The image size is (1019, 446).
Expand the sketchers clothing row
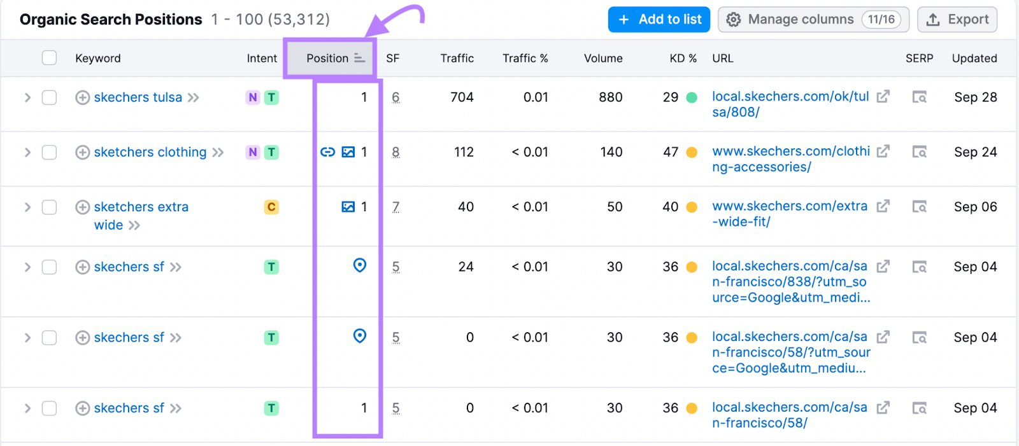27,152
